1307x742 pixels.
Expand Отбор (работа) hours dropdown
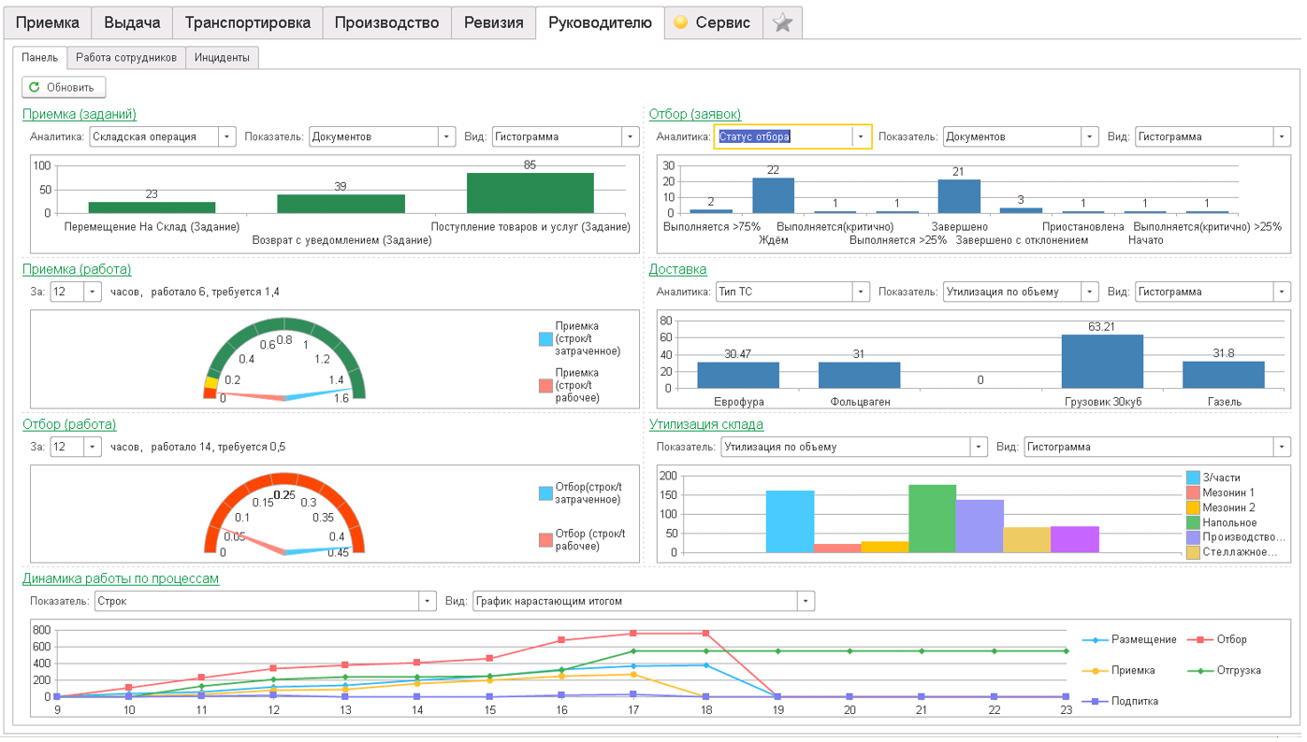coord(93,447)
